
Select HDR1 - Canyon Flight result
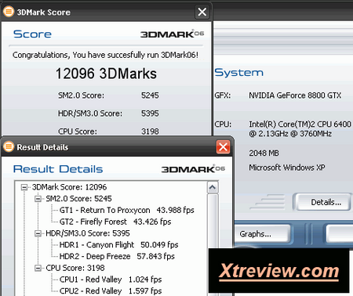click(x=119, y=245)
